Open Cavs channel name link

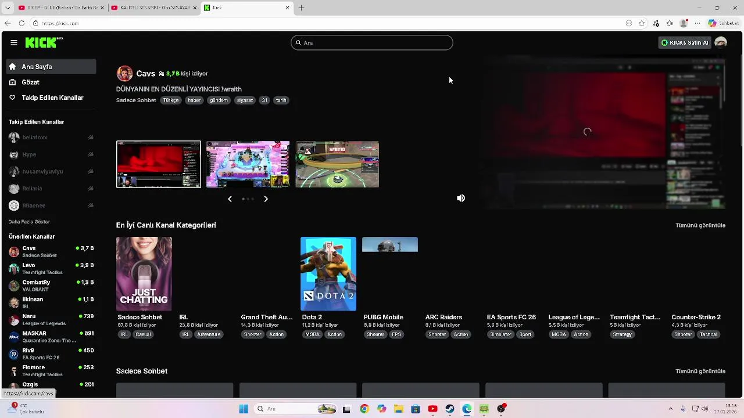[x=145, y=74]
